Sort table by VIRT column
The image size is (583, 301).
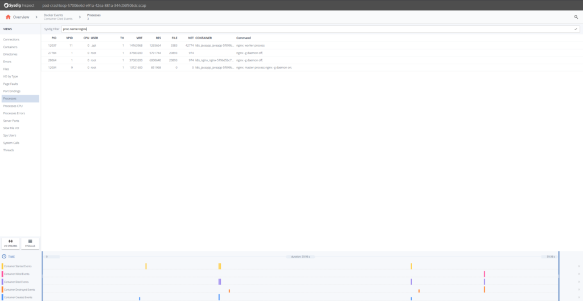coord(139,38)
